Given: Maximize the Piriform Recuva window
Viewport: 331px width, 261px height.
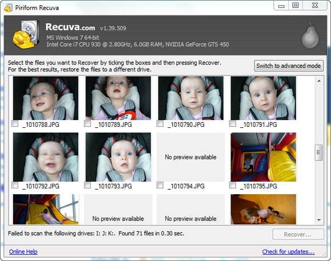Looking at the screenshot, I should pyautogui.click(x=295, y=6).
